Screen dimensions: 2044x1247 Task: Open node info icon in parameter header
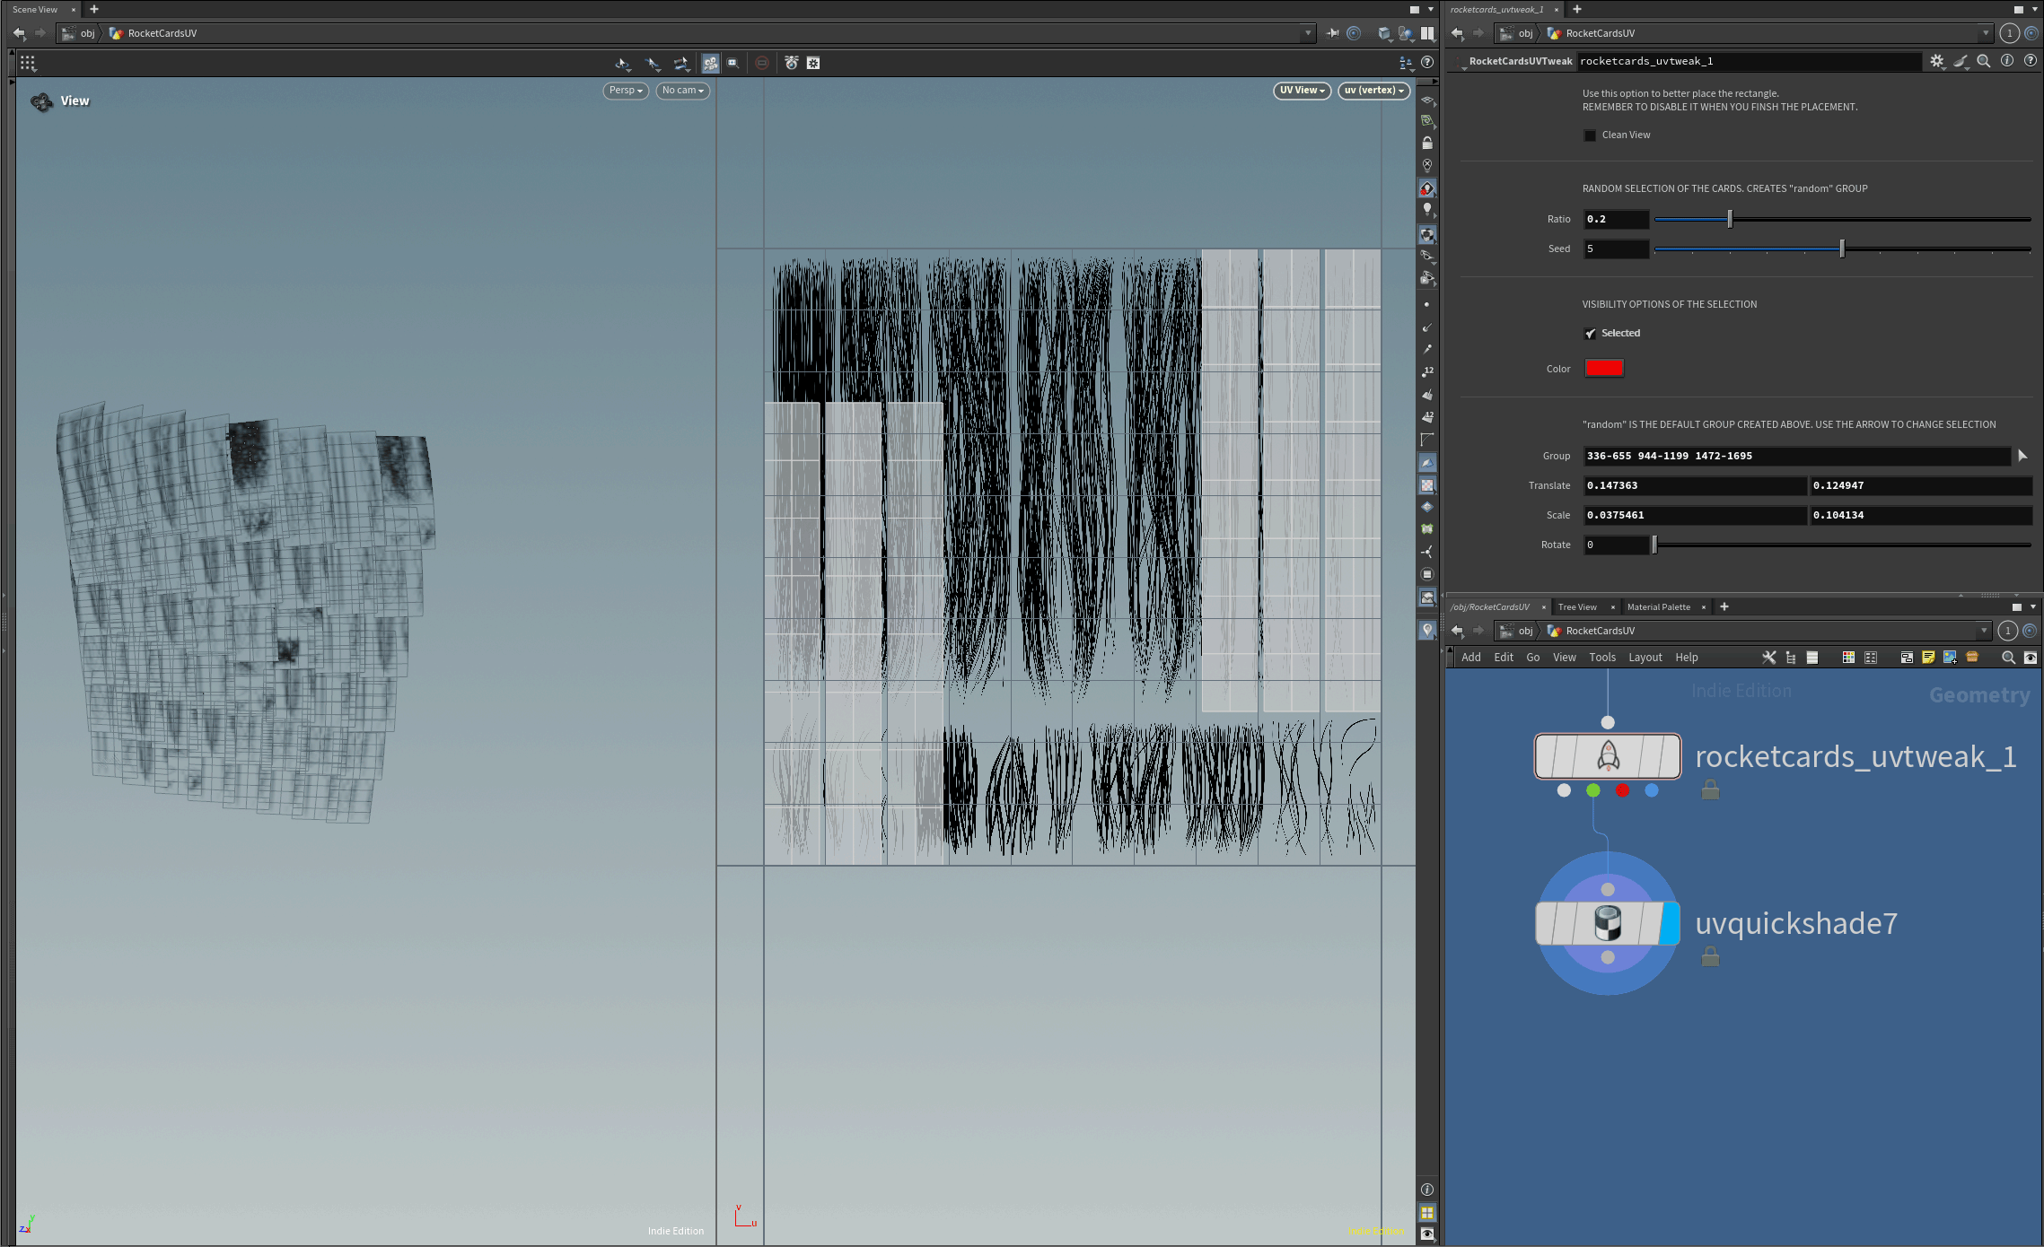(2007, 61)
